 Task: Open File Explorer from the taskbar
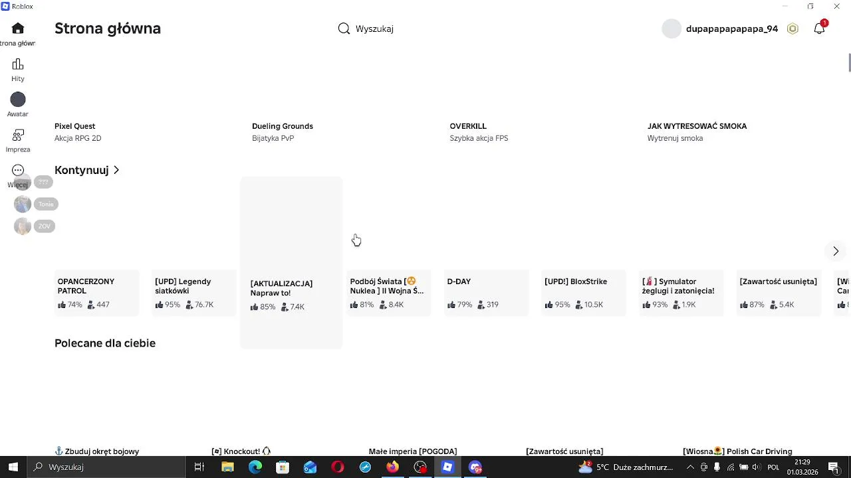click(227, 467)
